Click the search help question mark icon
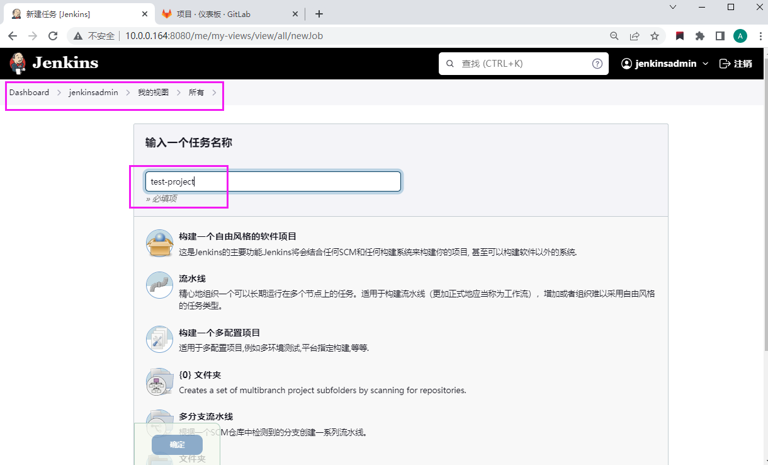Viewport: 768px width, 465px height. [x=597, y=64]
